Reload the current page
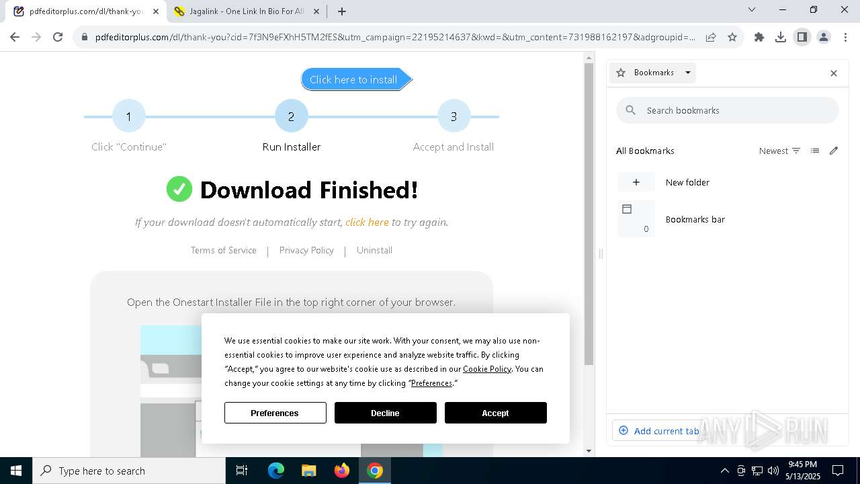The image size is (860, 484). coord(58,37)
